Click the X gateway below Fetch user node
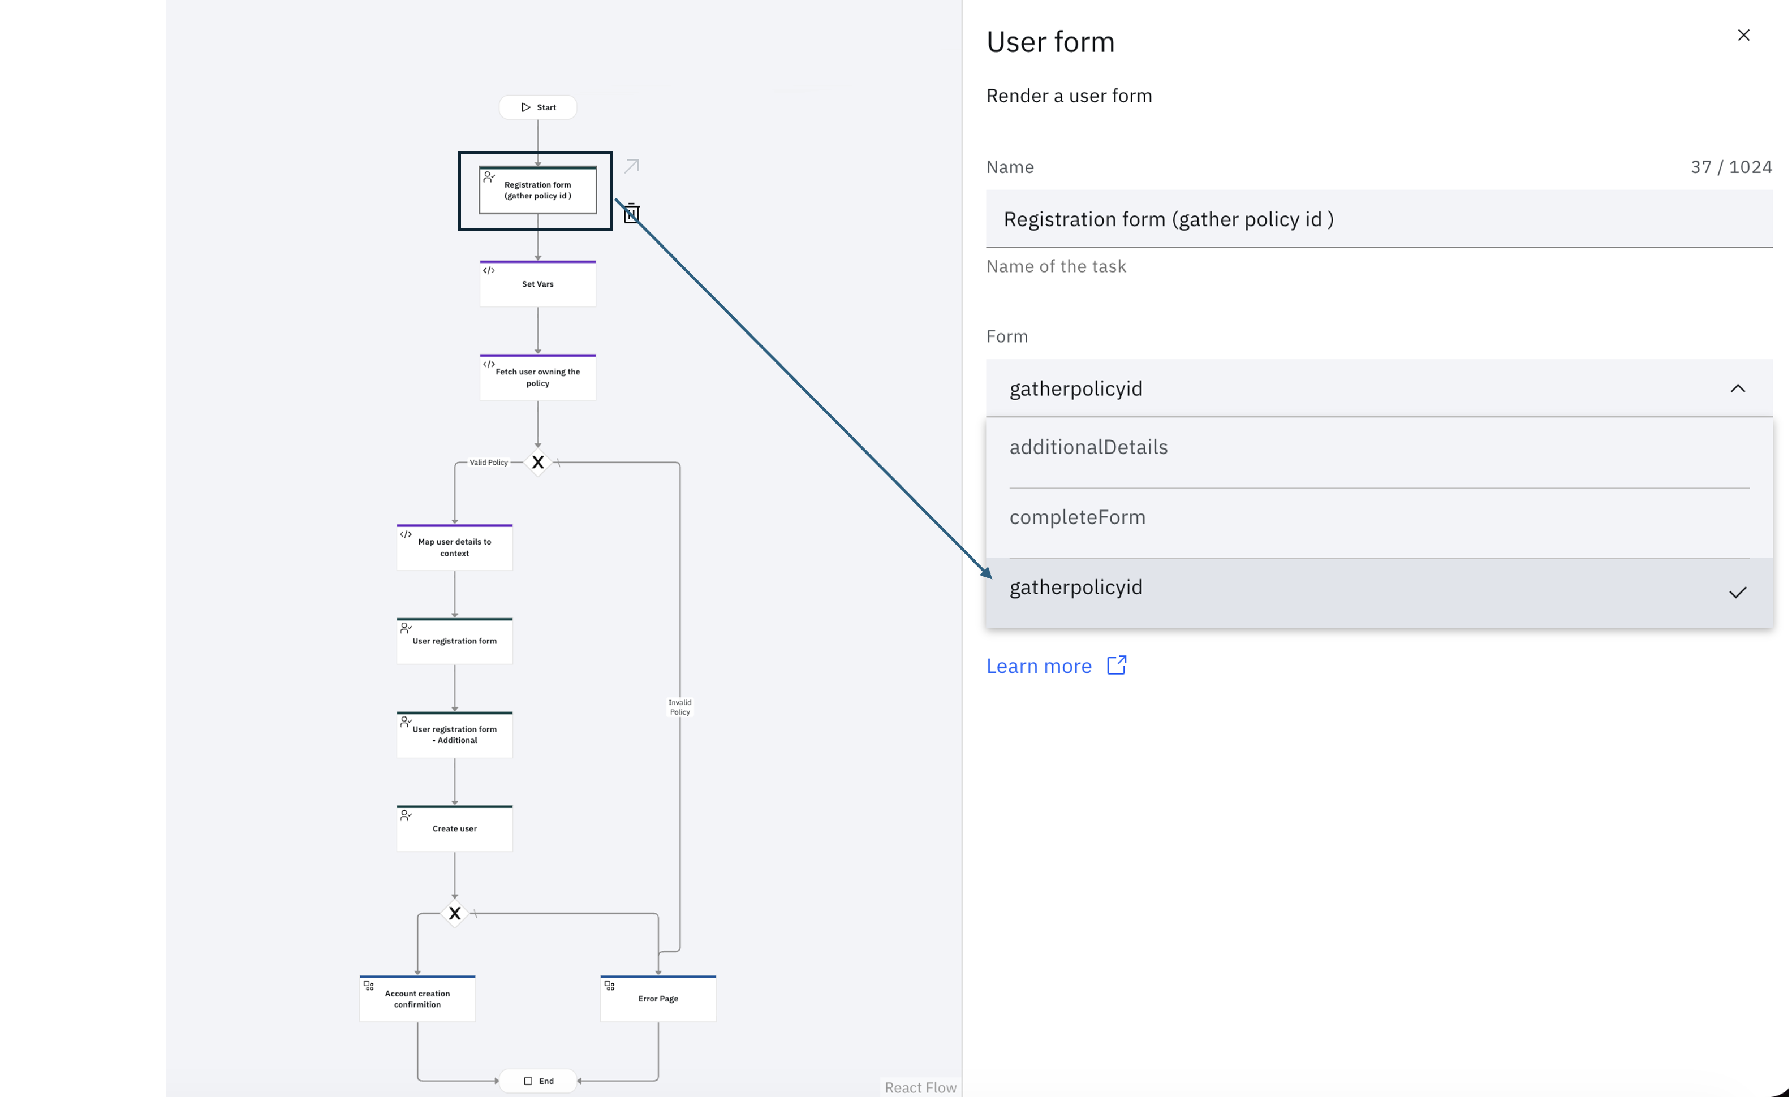Image resolution: width=1792 pixels, height=1097 pixels. (537, 463)
